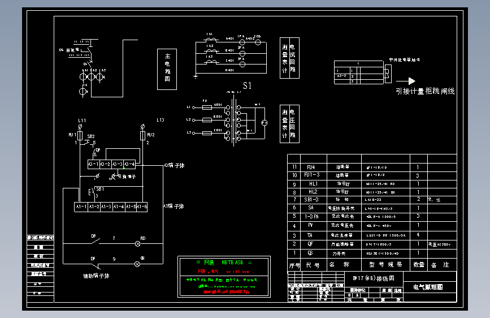Select the 测量表计电流回路 label box
The height and width of the screenshot is (318, 490).
coord(289,58)
